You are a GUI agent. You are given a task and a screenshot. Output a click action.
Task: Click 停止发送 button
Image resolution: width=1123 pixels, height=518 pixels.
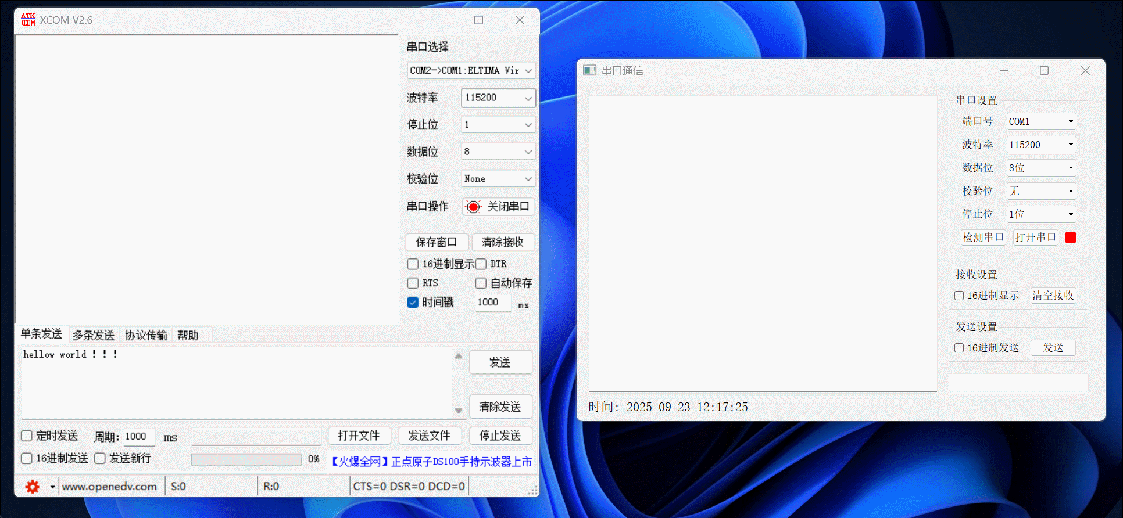click(x=500, y=436)
